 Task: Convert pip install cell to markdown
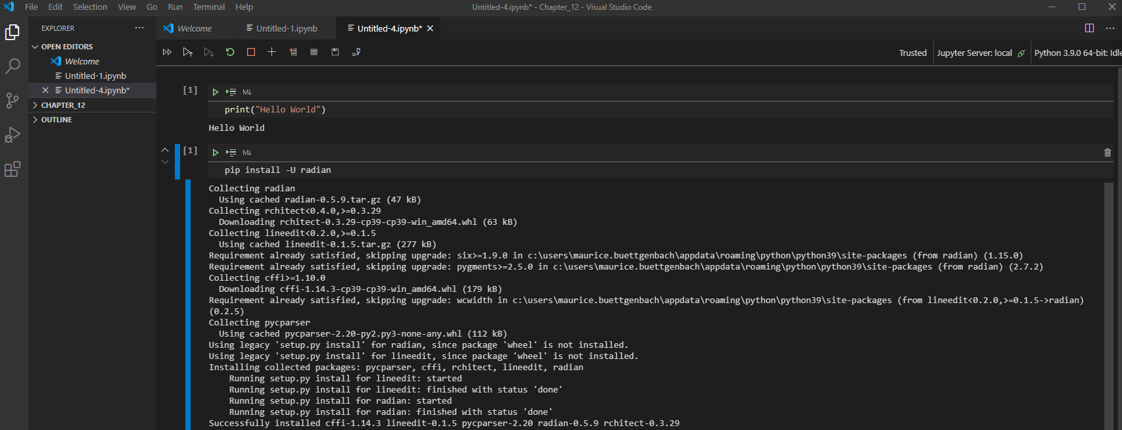point(247,153)
